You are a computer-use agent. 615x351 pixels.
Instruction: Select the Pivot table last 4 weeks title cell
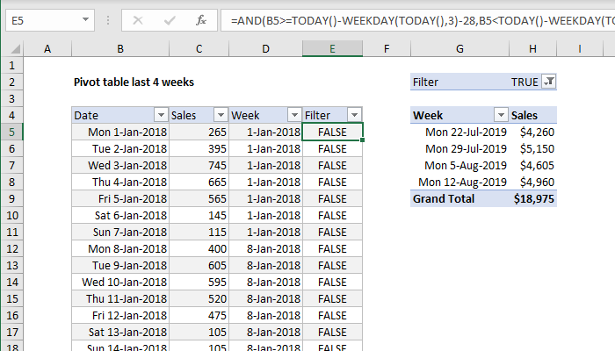(x=134, y=82)
